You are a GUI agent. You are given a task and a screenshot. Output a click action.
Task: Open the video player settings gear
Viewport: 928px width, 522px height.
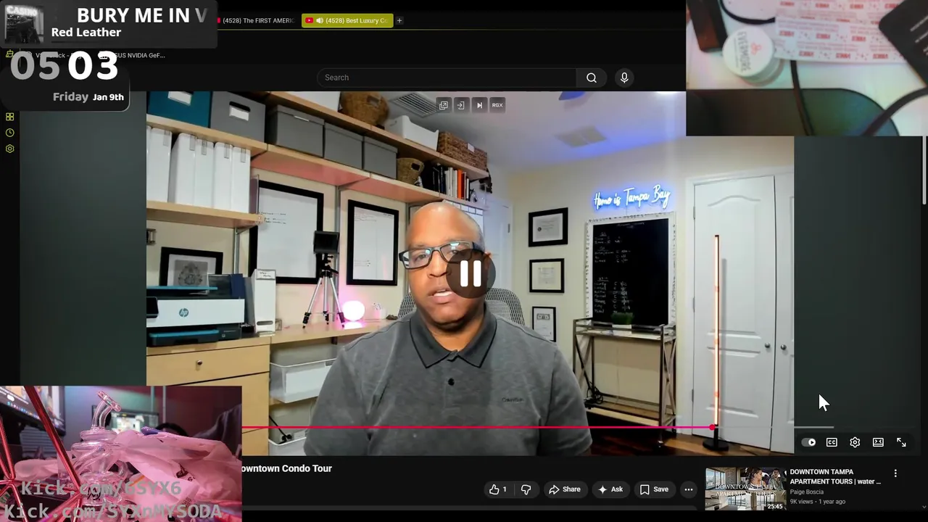(855, 442)
